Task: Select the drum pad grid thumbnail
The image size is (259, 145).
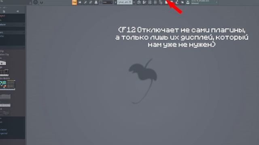Action: [4, 72]
